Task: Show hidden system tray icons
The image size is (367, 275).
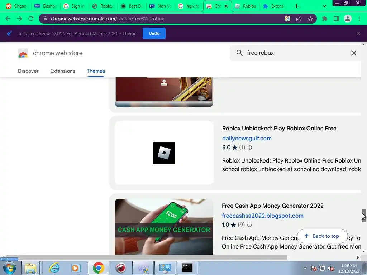Action: point(305,269)
